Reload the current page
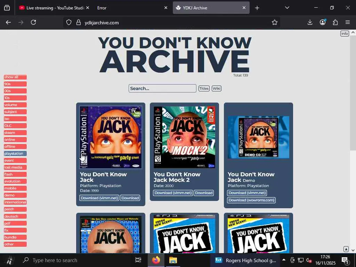This screenshot has height=267, width=356. (33, 22)
